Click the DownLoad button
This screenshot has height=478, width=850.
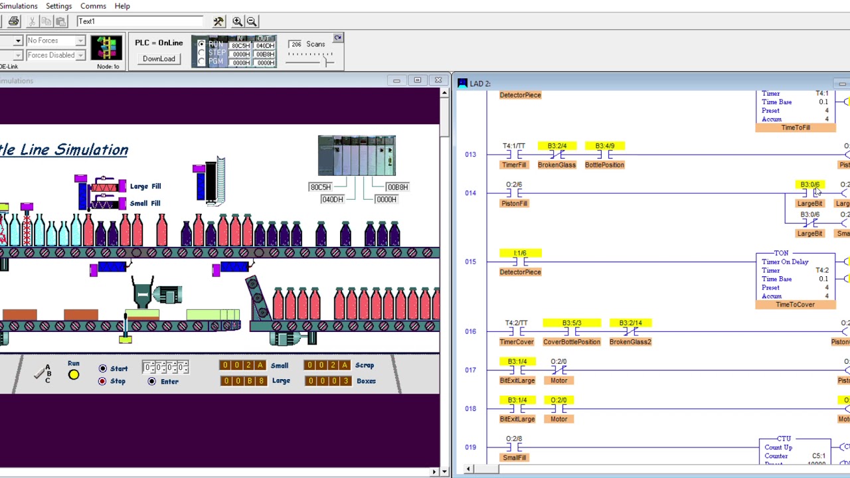point(159,58)
